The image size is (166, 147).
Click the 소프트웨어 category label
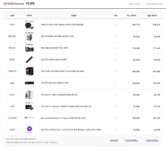tap(12, 118)
